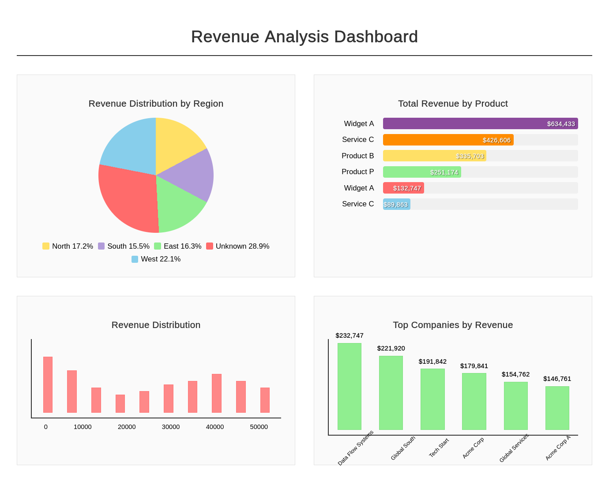Select the green East legend swatch
This screenshot has height=500, width=609.
pos(158,246)
